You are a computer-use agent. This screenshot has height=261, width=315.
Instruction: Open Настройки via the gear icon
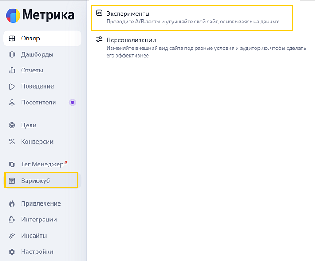12,252
